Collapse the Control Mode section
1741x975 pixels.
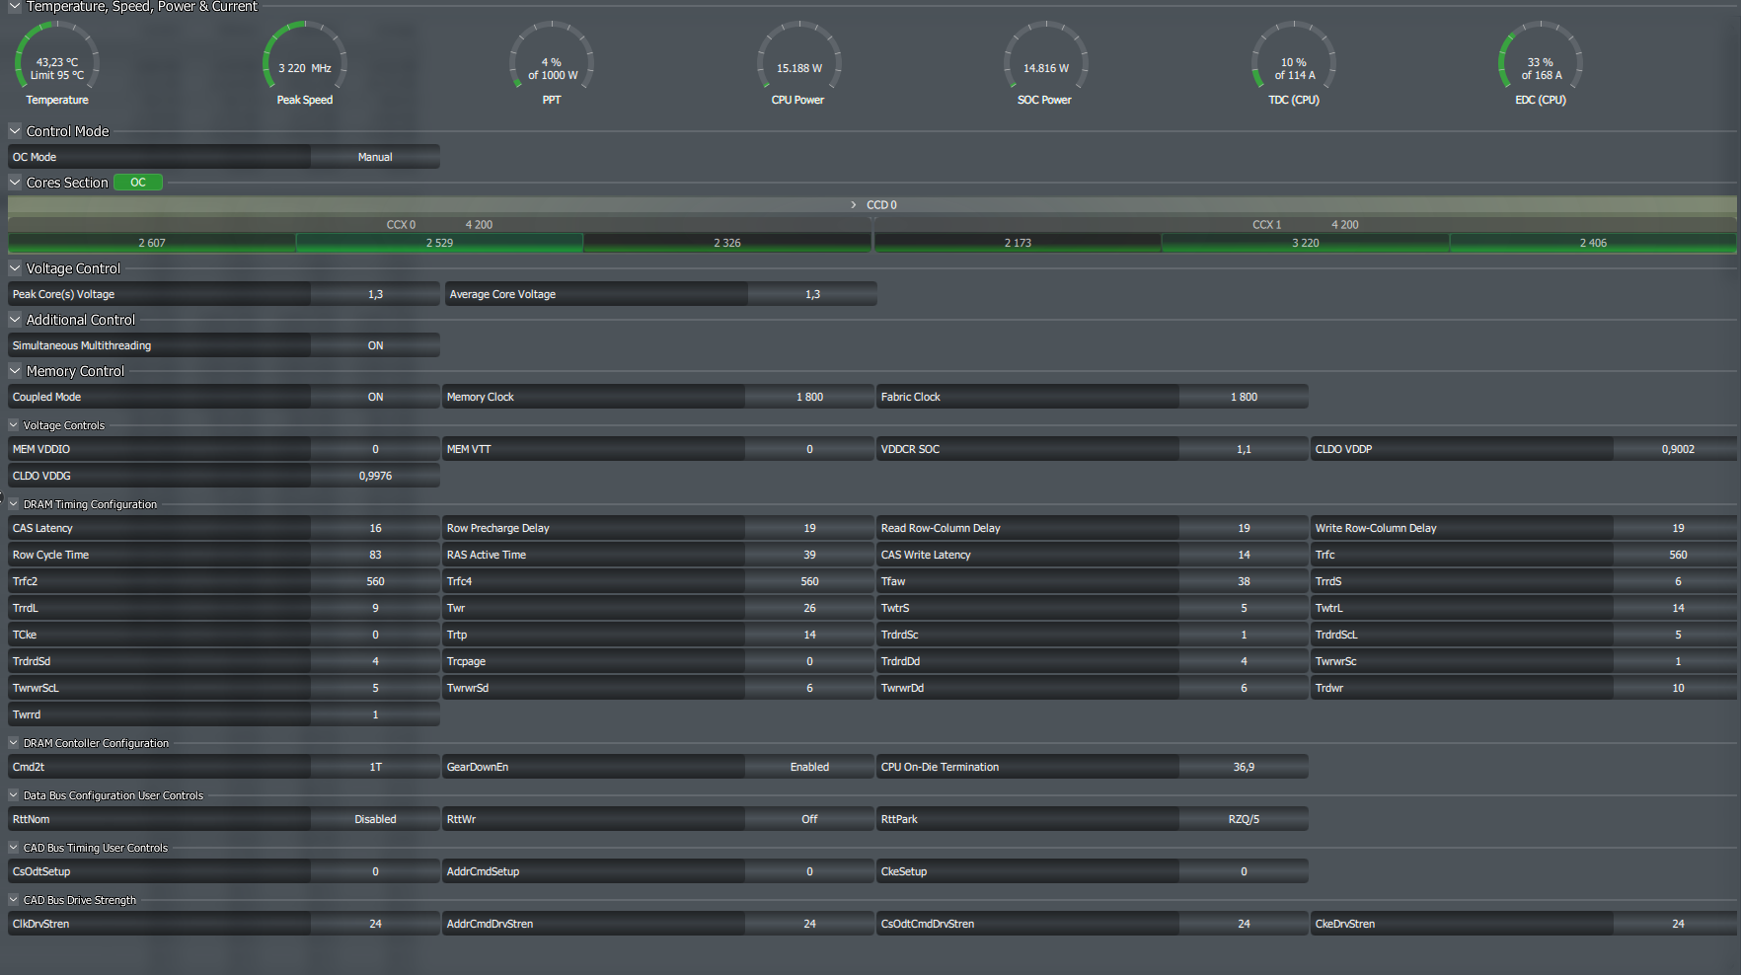[x=15, y=130]
